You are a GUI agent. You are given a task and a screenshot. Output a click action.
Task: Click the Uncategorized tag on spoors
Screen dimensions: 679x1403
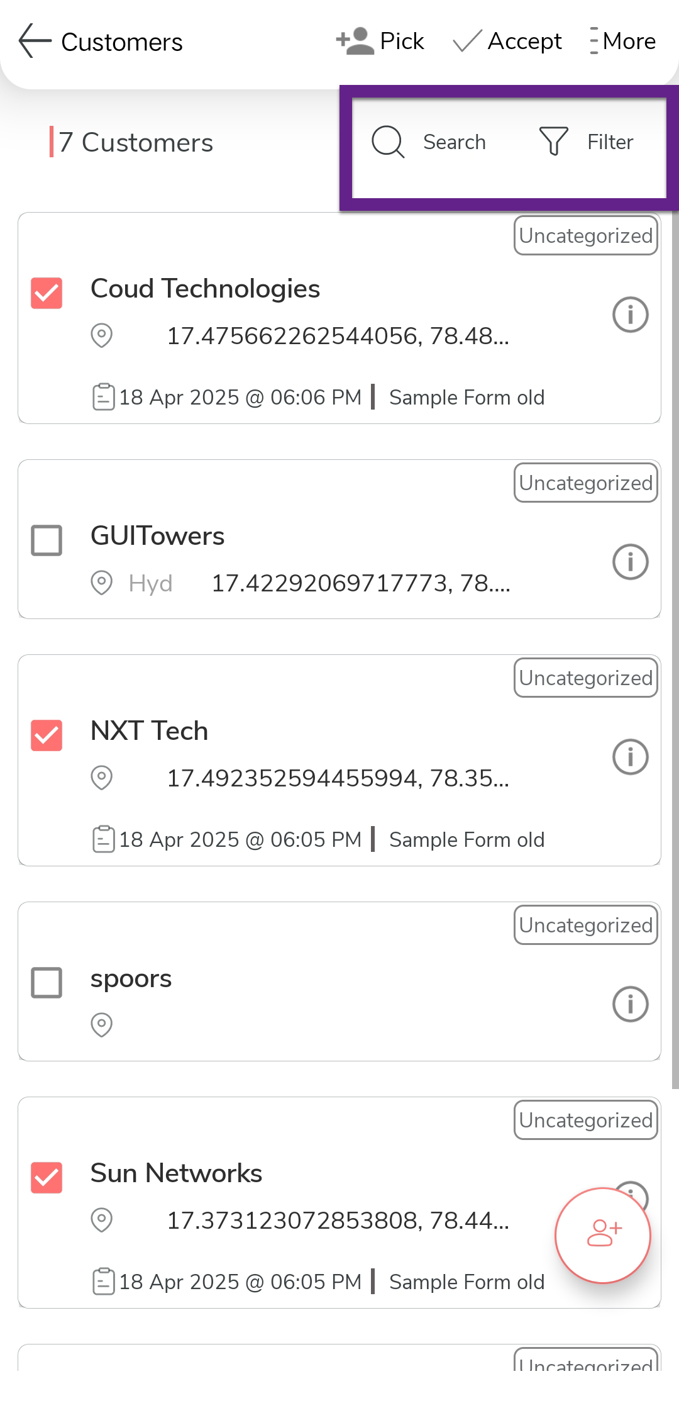585,925
